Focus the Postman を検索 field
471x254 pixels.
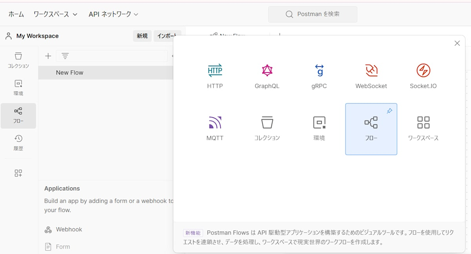pyautogui.click(x=313, y=14)
